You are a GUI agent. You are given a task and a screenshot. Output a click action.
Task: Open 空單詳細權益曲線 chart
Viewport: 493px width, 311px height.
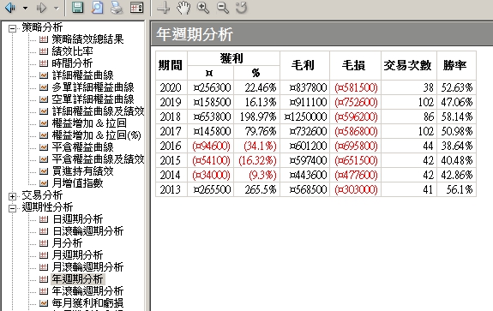(93, 99)
